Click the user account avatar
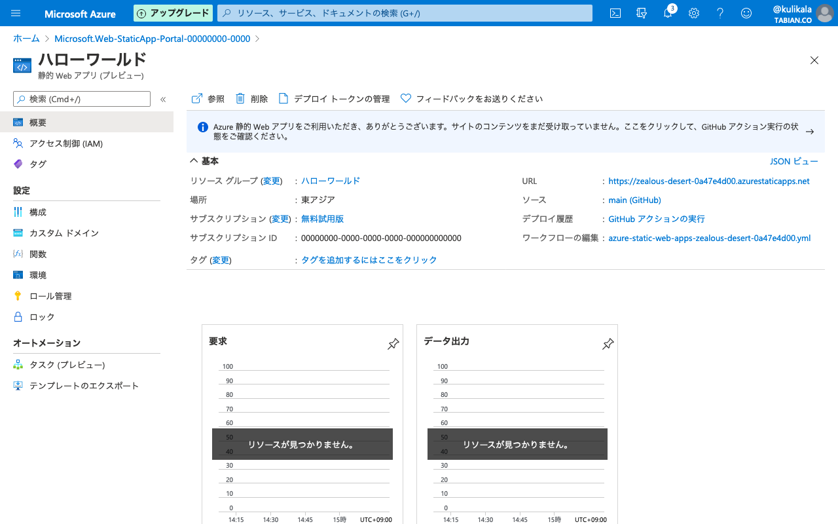Image resolution: width=838 pixels, height=524 pixels. (x=825, y=13)
